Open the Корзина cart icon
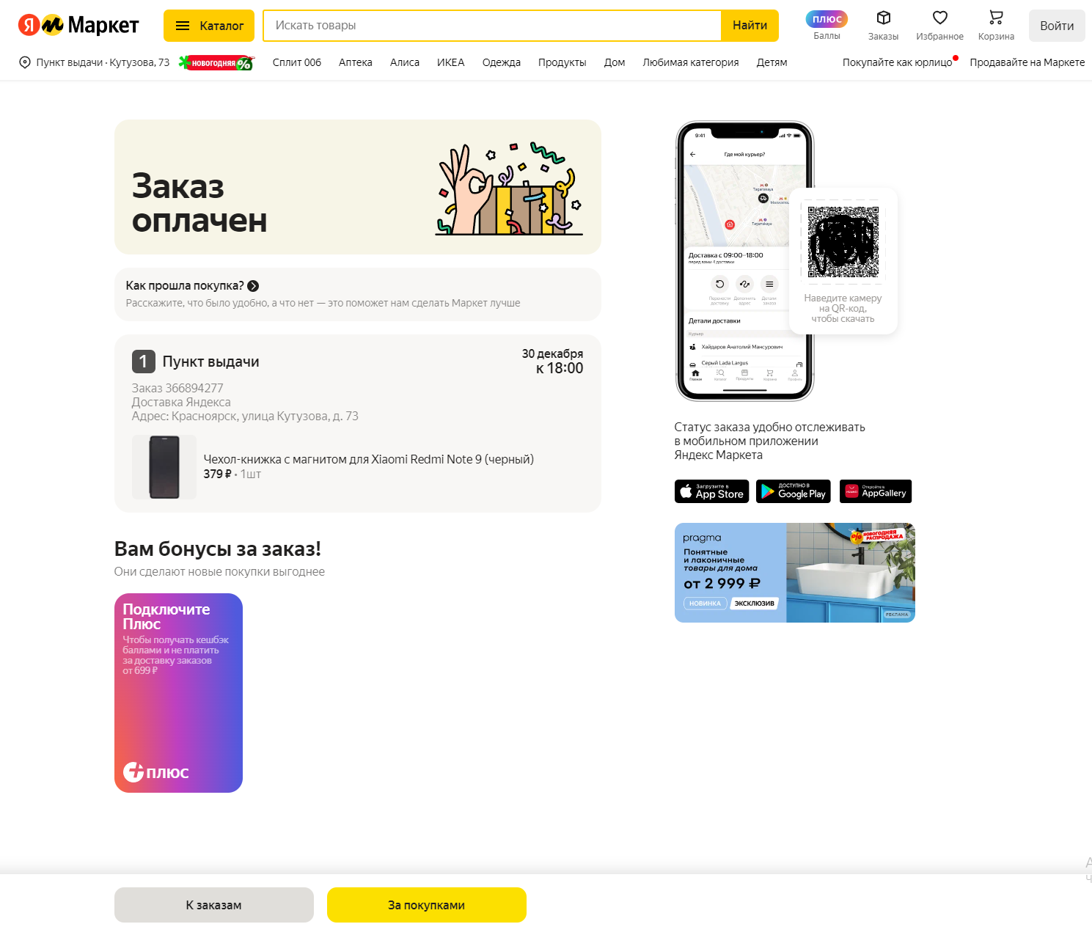Screen dimensions: 1092x935 996,18
